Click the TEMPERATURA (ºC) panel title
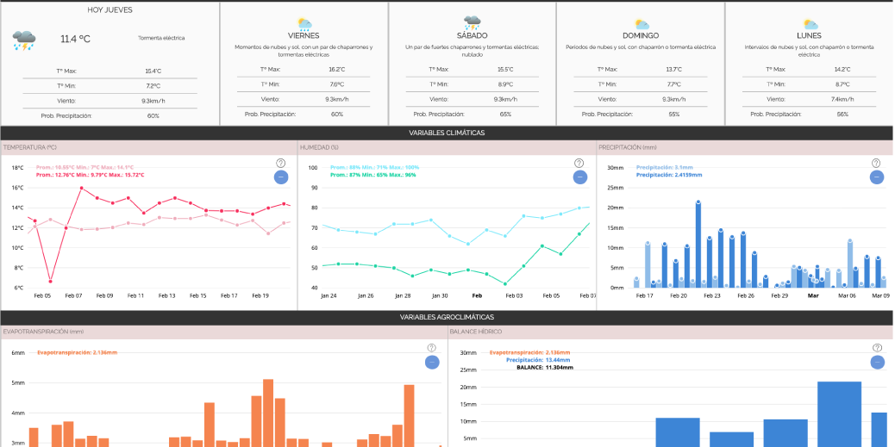Viewport: 895px width, 447px height. click(29, 147)
